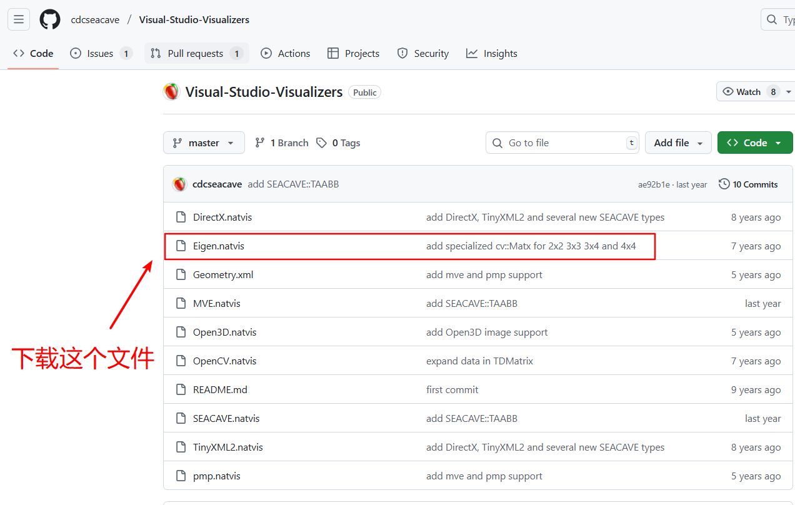The height and width of the screenshot is (505, 795).
Task: Open the MVE.natvis file
Action: click(x=217, y=304)
